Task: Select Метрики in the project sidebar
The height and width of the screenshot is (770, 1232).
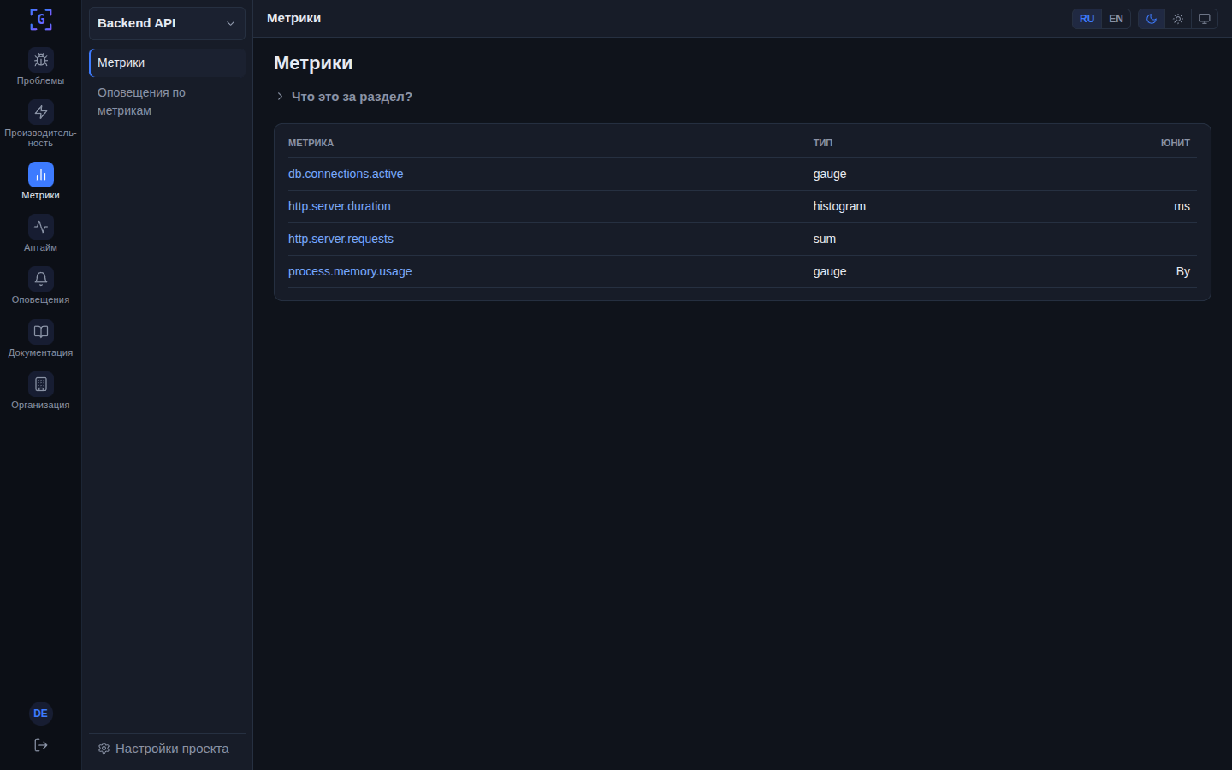Action: click(167, 62)
